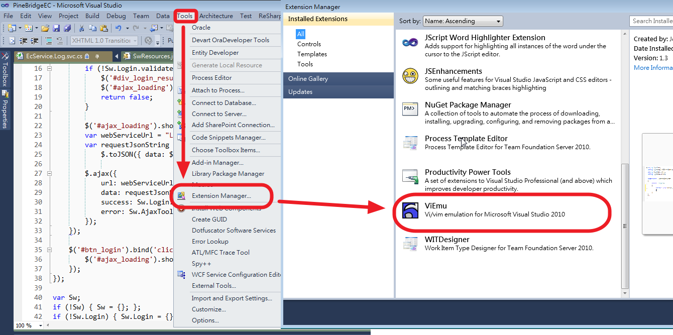Open the Sort by Name: Ascending dropdown

pos(463,21)
